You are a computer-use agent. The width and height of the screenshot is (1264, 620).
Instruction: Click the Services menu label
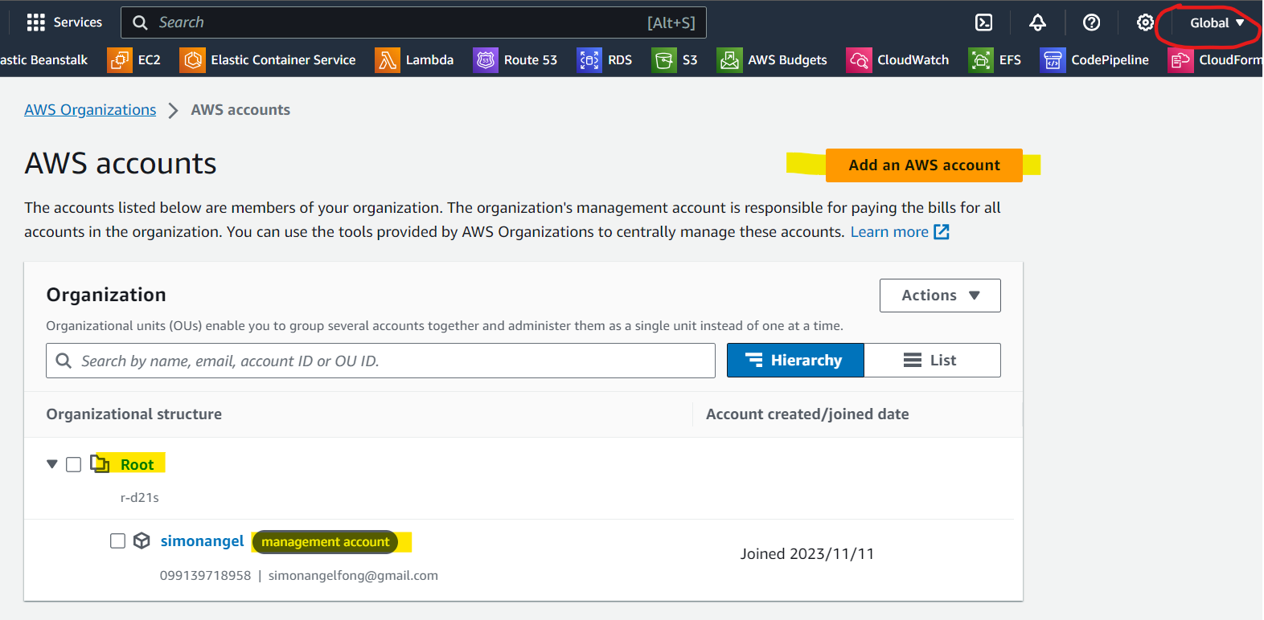(77, 22)
